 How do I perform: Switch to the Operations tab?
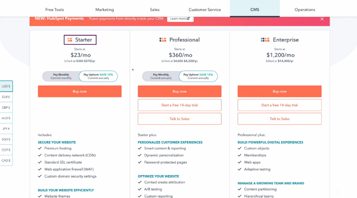click(305, 10)
